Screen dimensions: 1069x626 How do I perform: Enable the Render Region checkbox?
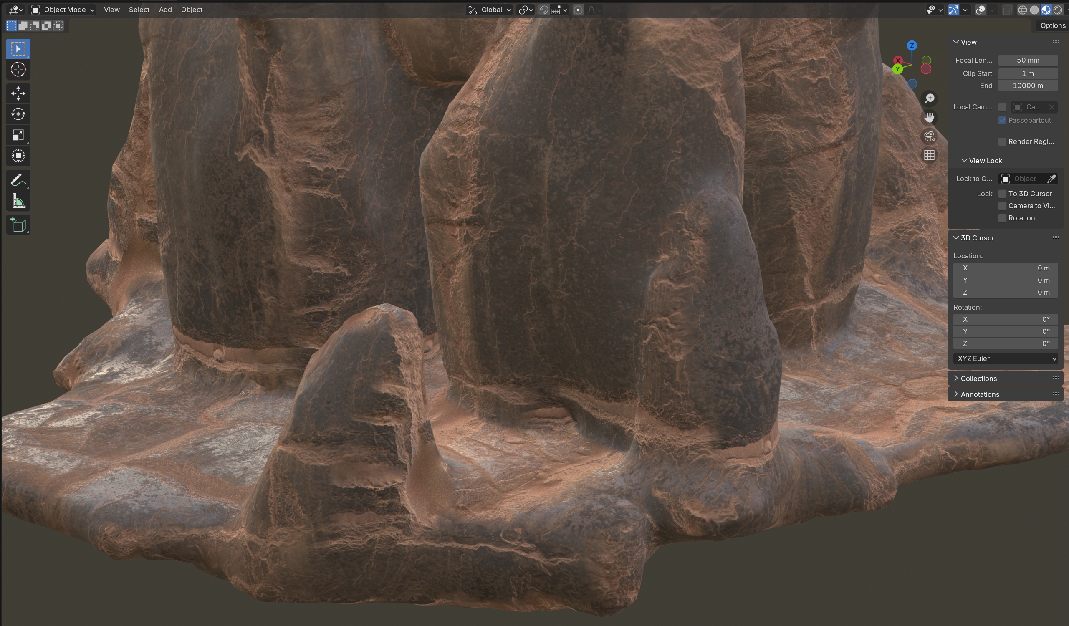1002,141
